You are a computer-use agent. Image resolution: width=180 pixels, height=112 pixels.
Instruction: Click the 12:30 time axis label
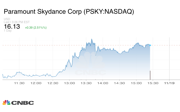pyautogui.click(x=52, y=83)
